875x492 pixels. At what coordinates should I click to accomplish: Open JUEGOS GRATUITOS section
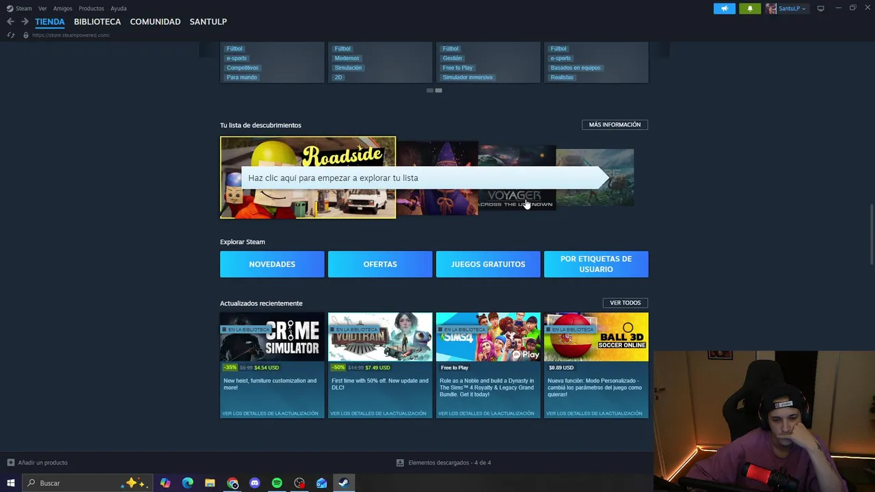pos(488,264)
